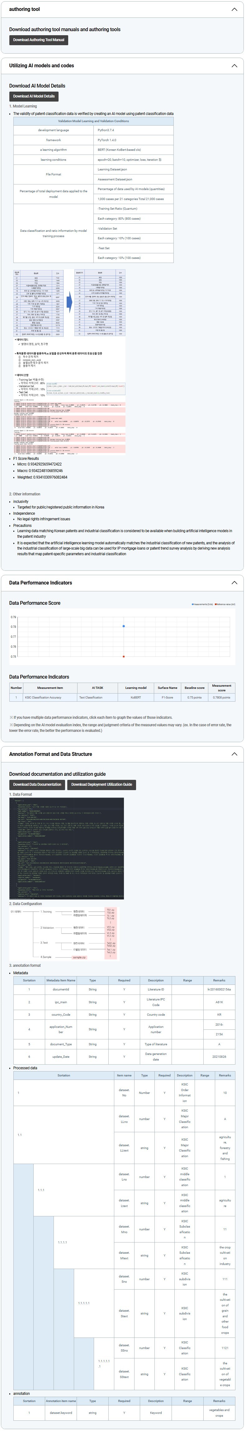Click the sample.zip label in data configuration
The height and width of the screenshot is (1431, 246).
(79, 957)
